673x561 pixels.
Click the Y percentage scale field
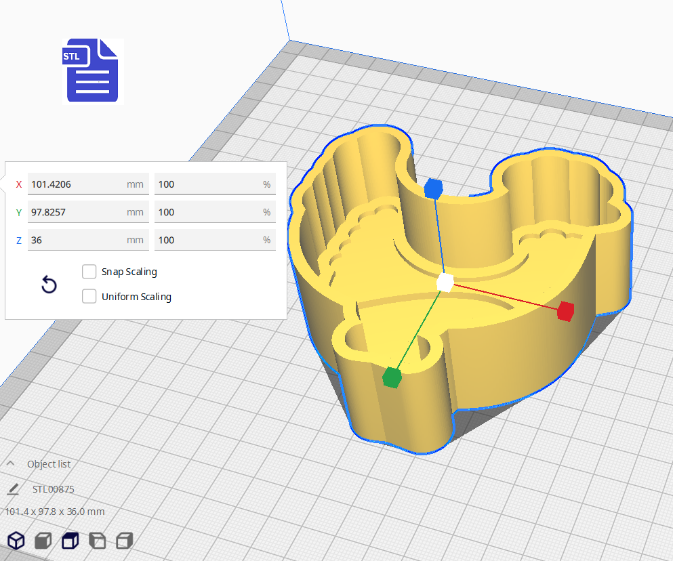pyautogui.click(x=215, y=211)
